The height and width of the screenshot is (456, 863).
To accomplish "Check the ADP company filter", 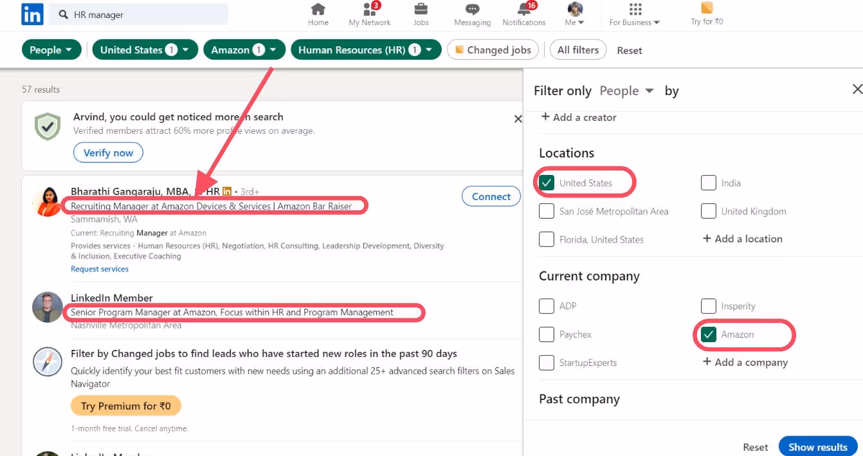I will pyautogui.click(x=547, y=306).
